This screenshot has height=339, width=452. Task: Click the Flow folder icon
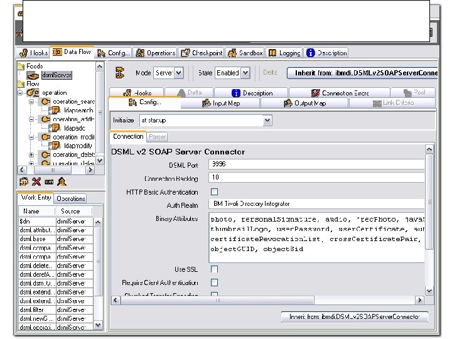(21, 84)
